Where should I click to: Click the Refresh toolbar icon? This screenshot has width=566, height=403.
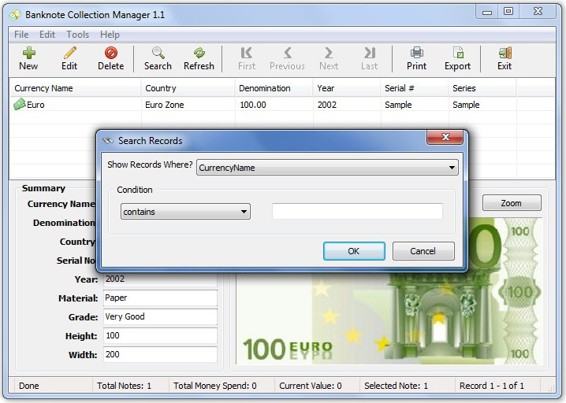pyautogui.click(x=199, y=54)
